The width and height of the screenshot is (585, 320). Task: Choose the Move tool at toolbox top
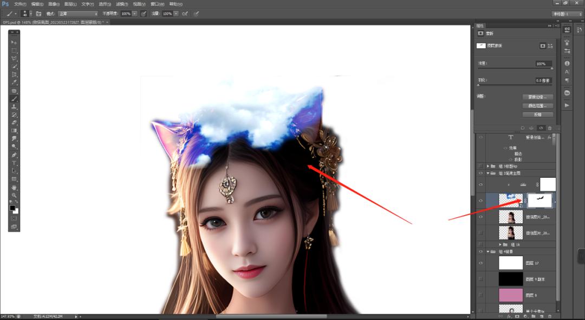click(x=14, y=42)
